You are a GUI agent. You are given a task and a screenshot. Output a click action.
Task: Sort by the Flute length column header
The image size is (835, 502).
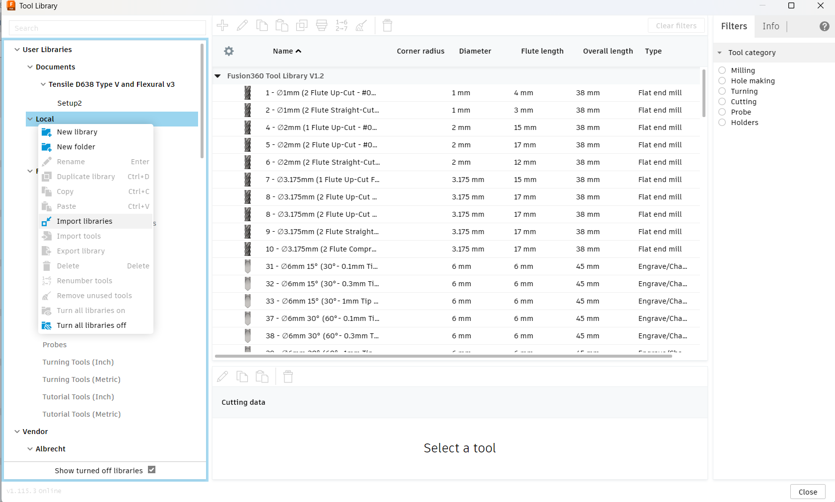pos(542,51)
